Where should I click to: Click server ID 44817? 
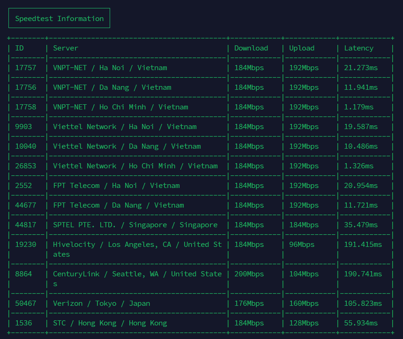click(26, 225)
